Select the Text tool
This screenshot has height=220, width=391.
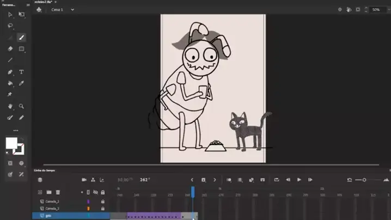pyautogui.click(x=22, y=72)
